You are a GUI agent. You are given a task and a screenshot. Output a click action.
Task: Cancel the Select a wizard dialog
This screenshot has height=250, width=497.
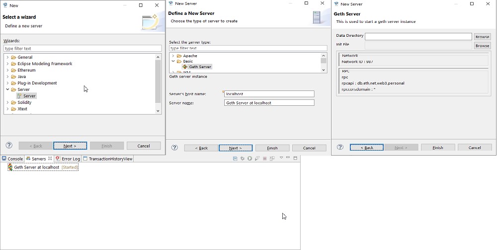(144, 146)
